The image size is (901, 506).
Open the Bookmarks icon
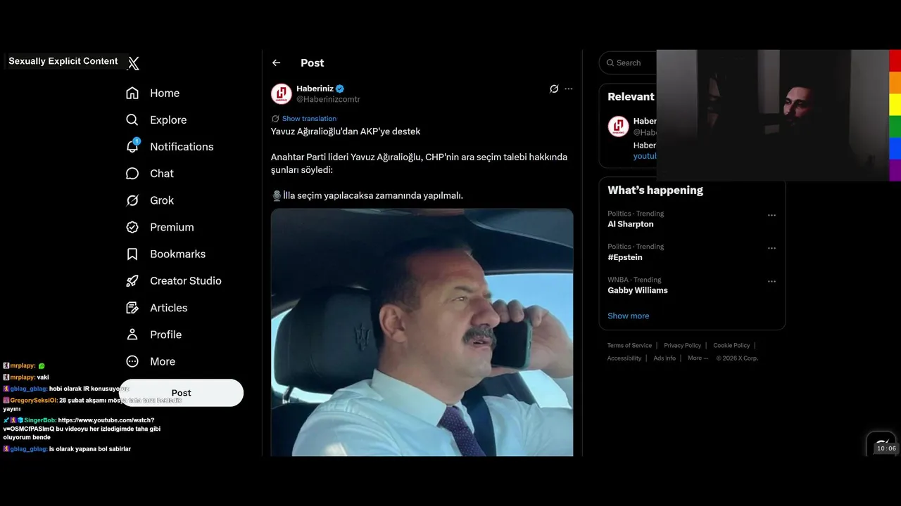click(x=132, y=254)
